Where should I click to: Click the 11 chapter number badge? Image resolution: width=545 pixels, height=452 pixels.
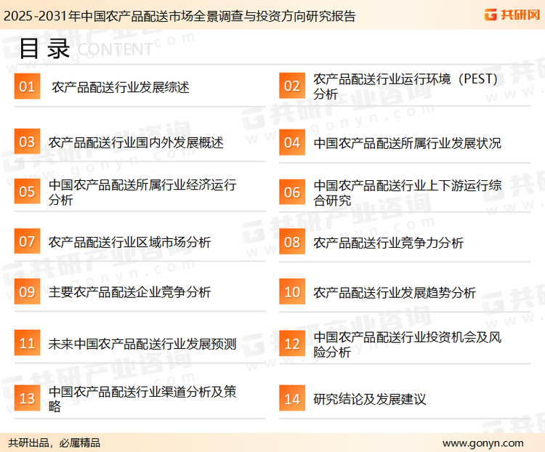[x=27, y=343]
